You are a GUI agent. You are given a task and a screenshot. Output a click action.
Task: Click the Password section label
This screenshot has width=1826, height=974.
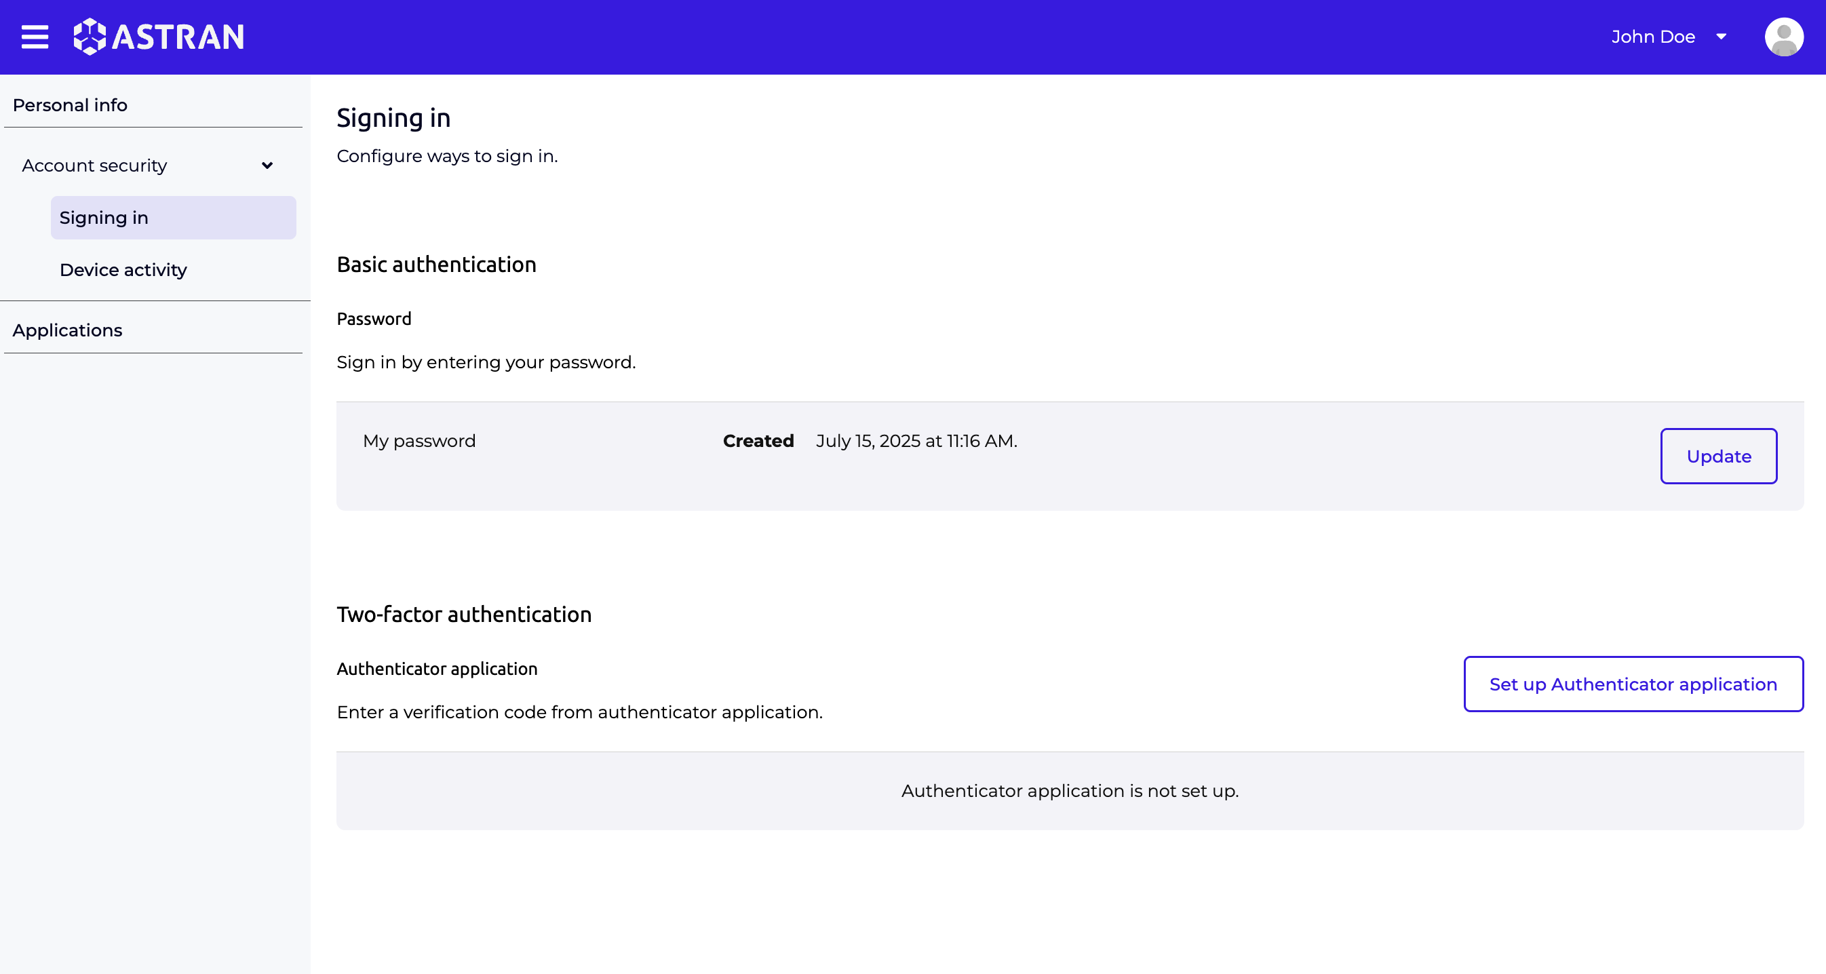374,318
